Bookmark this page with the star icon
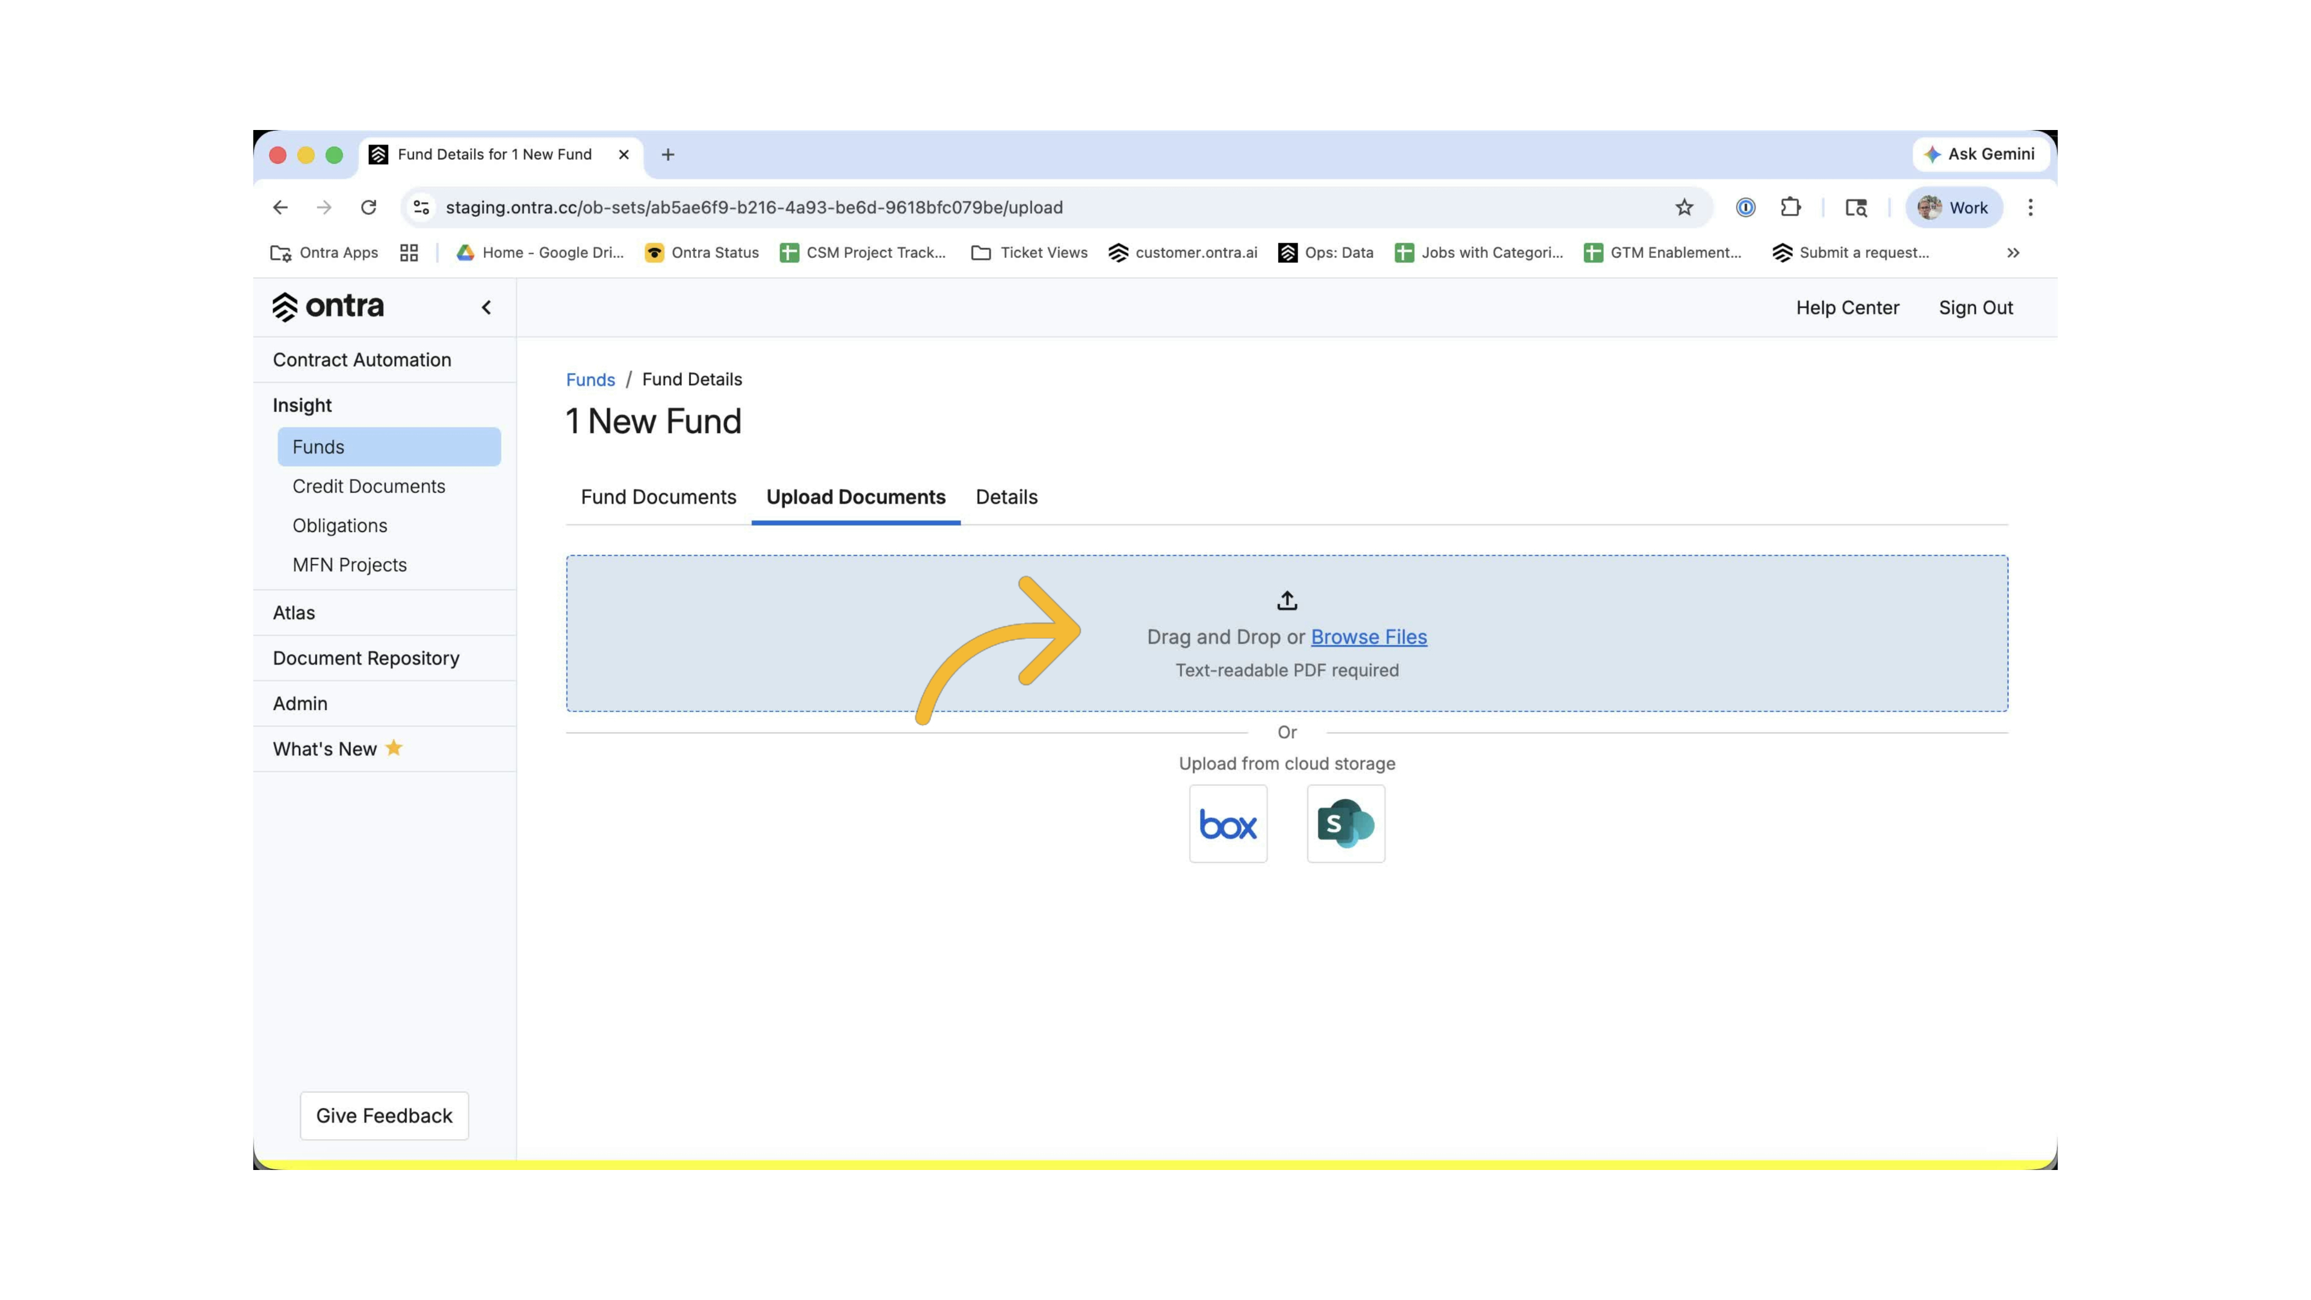The width and height of the screenshot is (2311, 1300). coord(1684,207)
